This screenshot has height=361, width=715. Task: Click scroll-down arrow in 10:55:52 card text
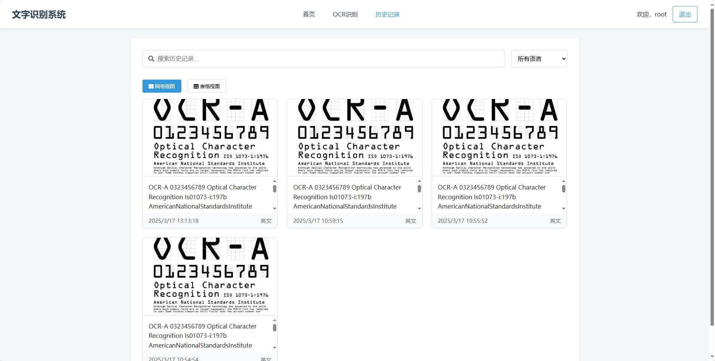[x=564, y=209]
